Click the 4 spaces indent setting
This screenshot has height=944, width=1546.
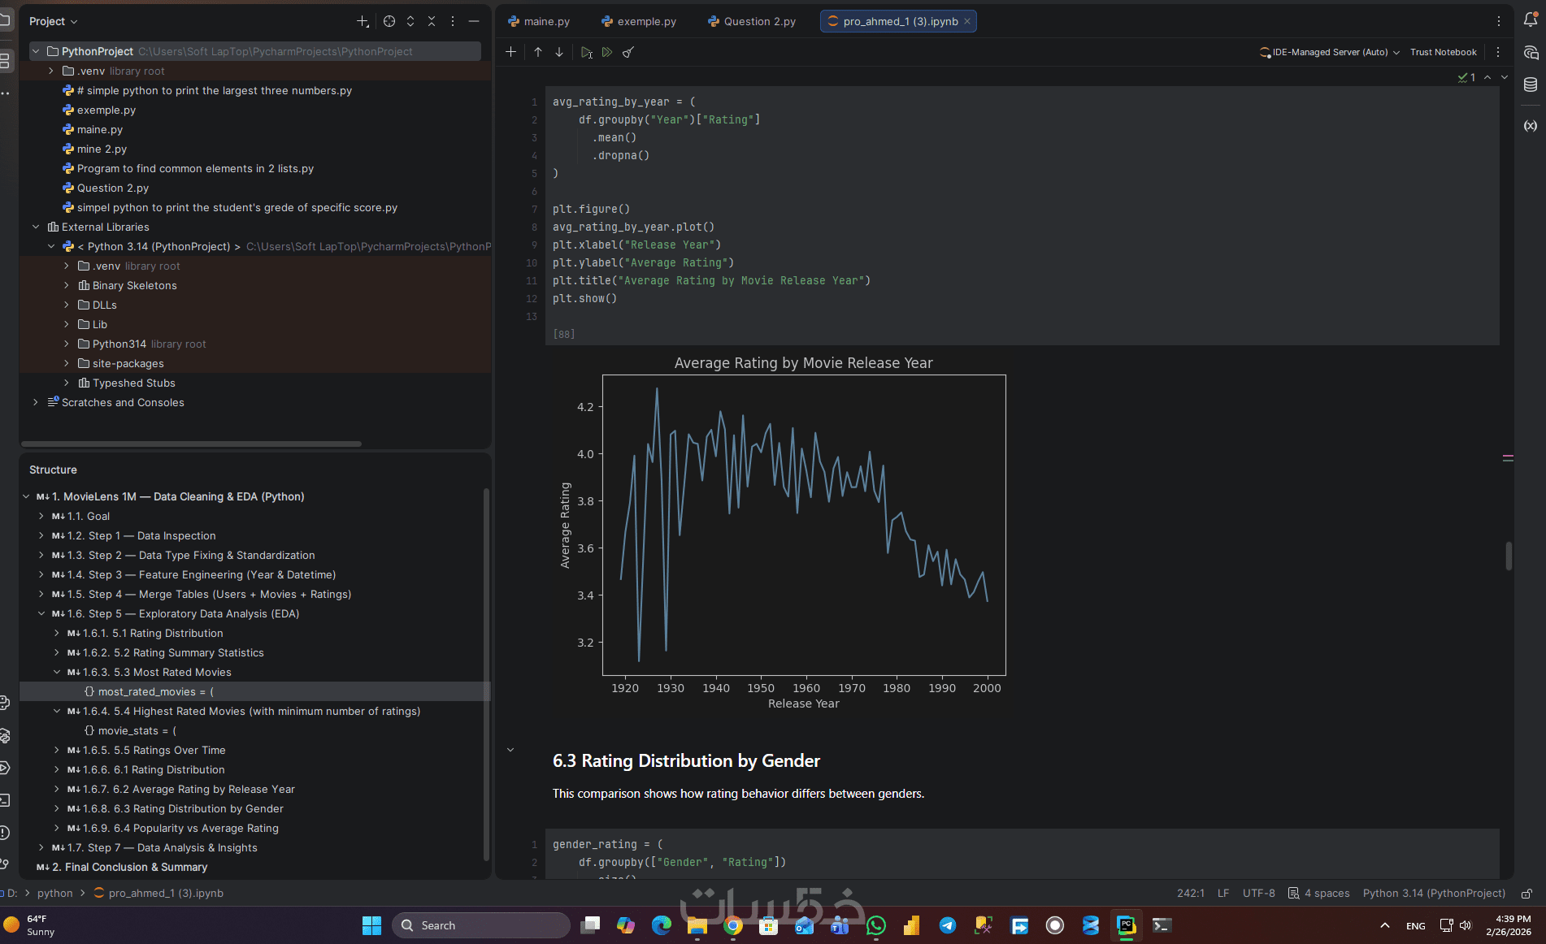(1318, 894)
